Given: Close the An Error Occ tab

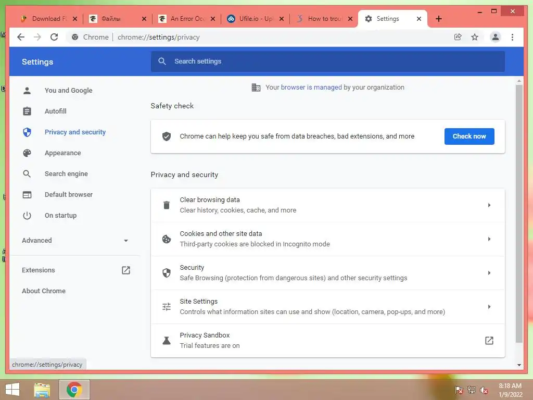Looking at the screenshot, I should click(213, 19).
